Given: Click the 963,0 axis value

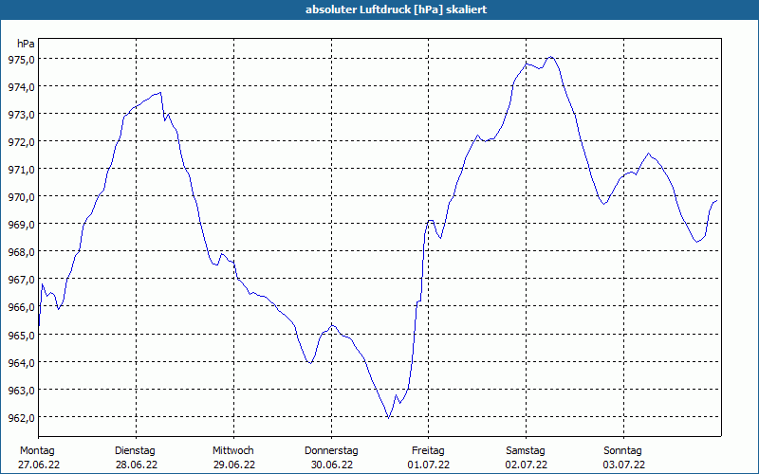Looking at the screenshot, I should (21, 390).
